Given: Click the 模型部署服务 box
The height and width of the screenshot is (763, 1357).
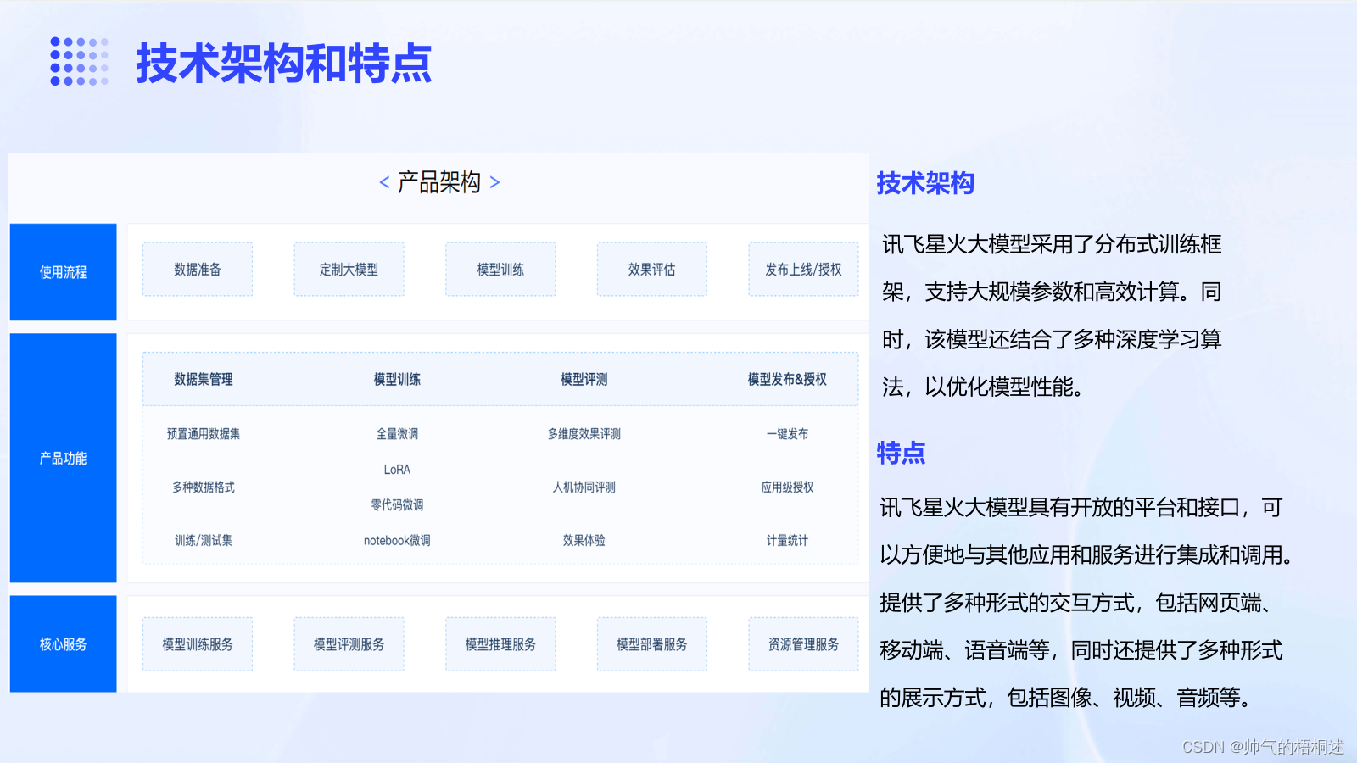Looking at the screenshot, I should click(x=651, y=644).
